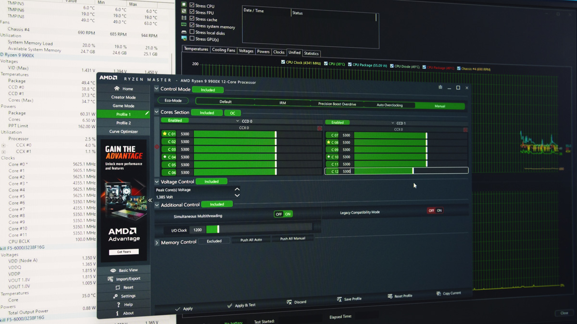
Task: Open Settings via the gear icon in sidebar
Action: point(115,296)
